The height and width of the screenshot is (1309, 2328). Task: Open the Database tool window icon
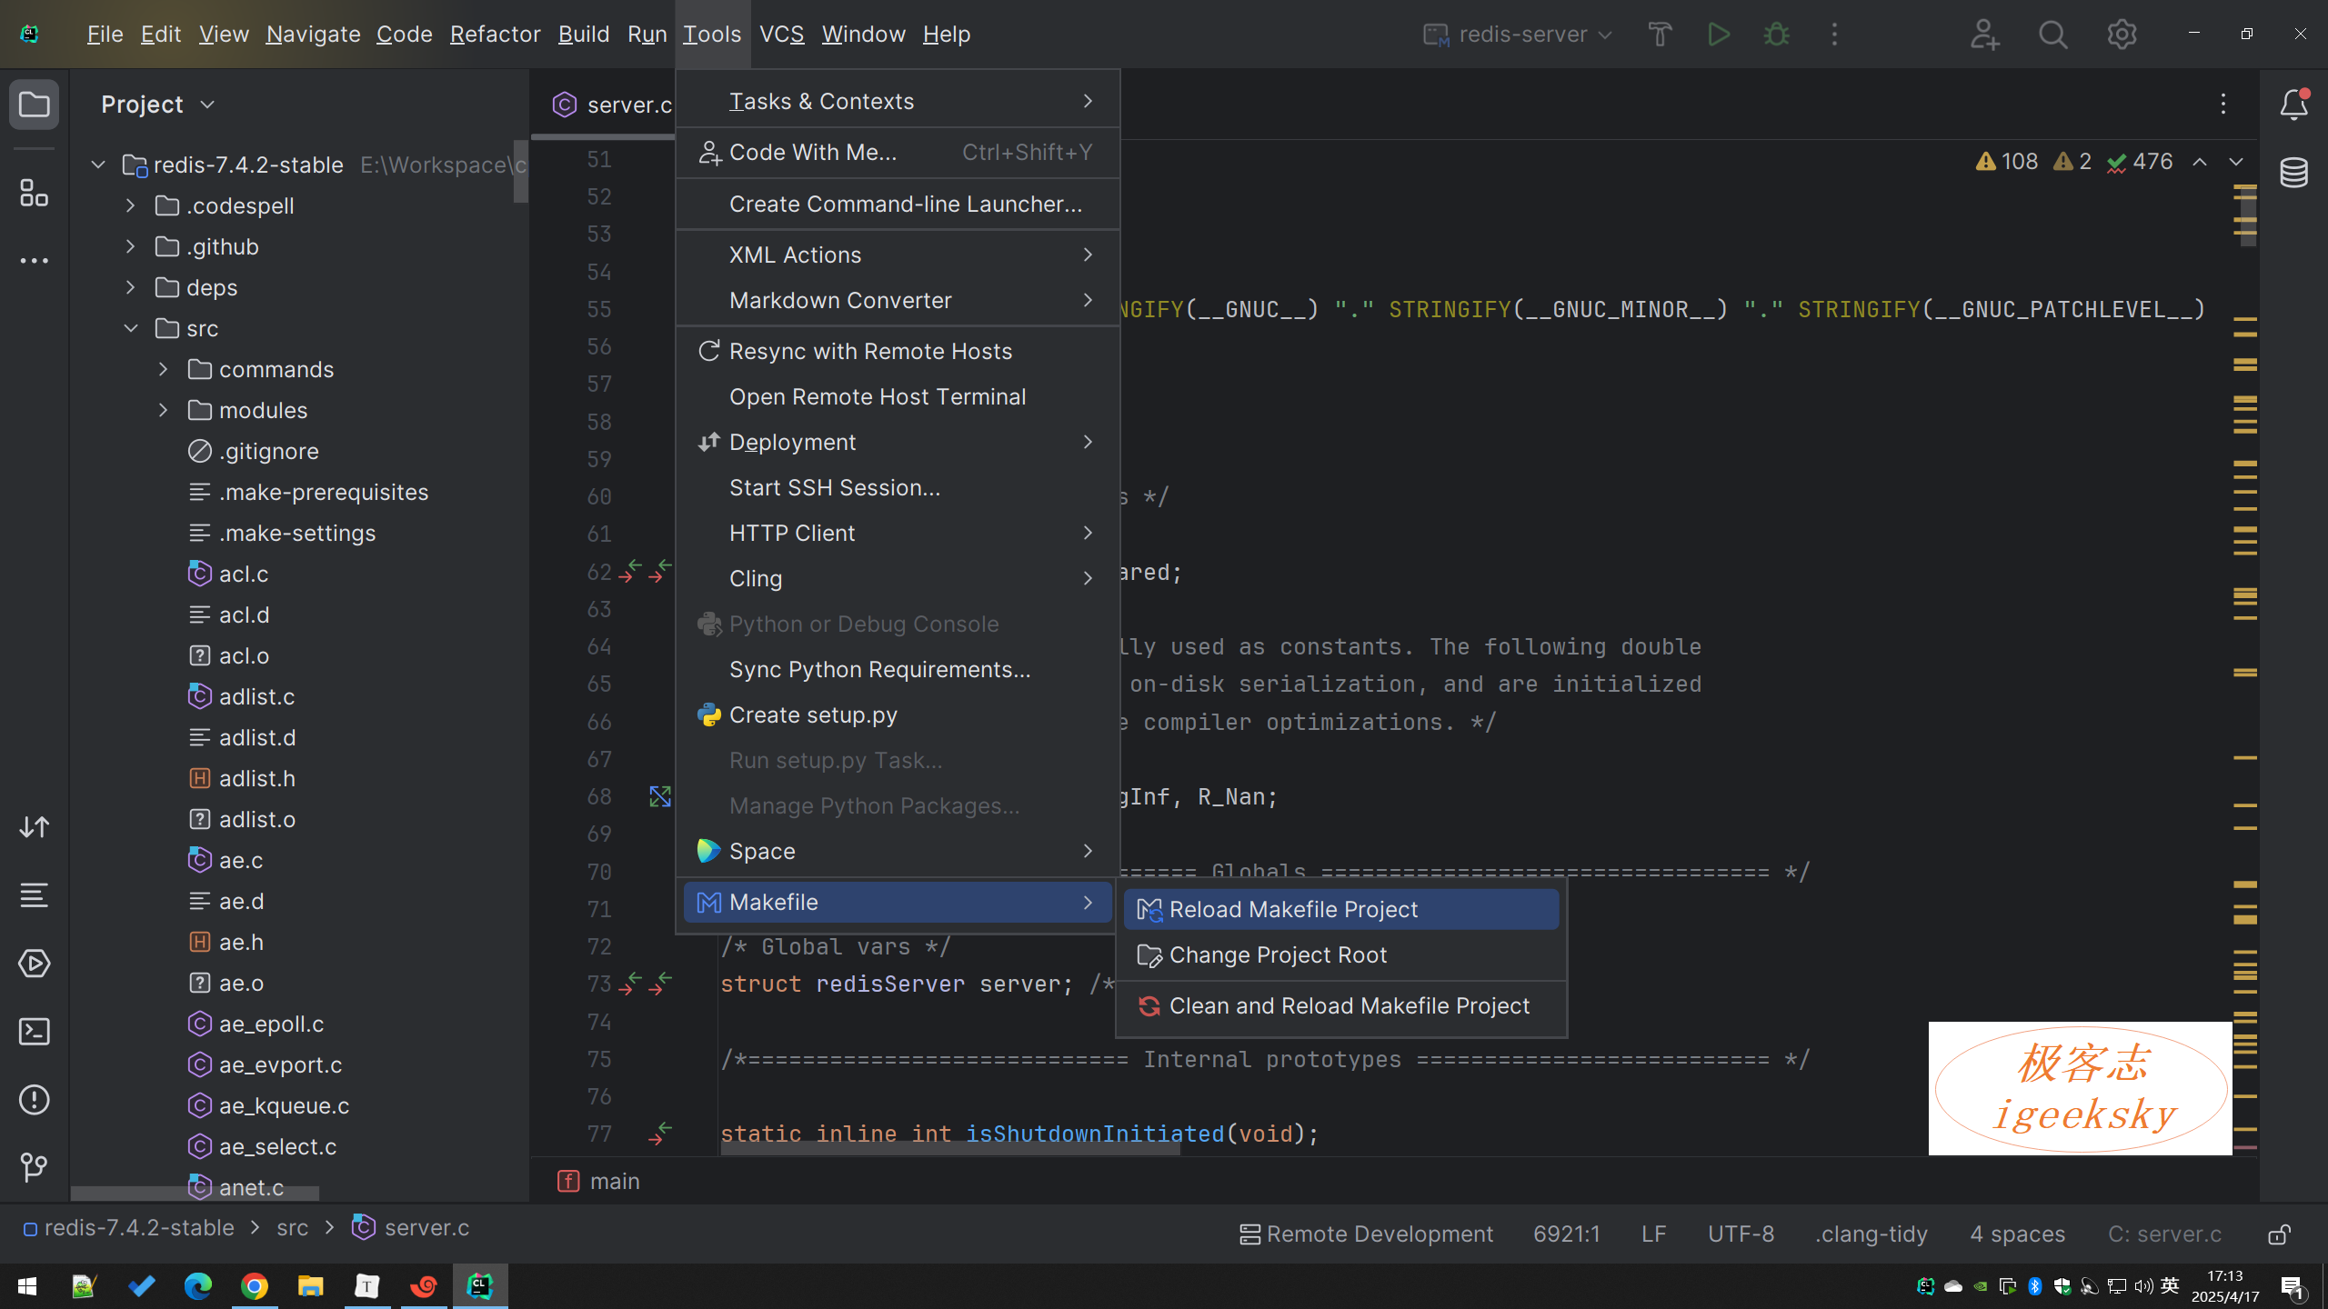click(x=2293, y=172)
